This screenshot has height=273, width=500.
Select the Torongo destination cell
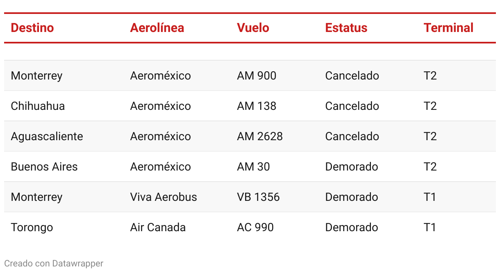pyautogui.click(x=32, y=227)
